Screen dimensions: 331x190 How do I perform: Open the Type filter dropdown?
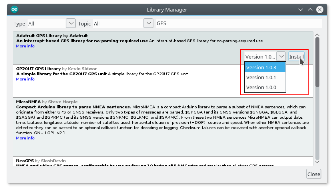tap(71, 24)
